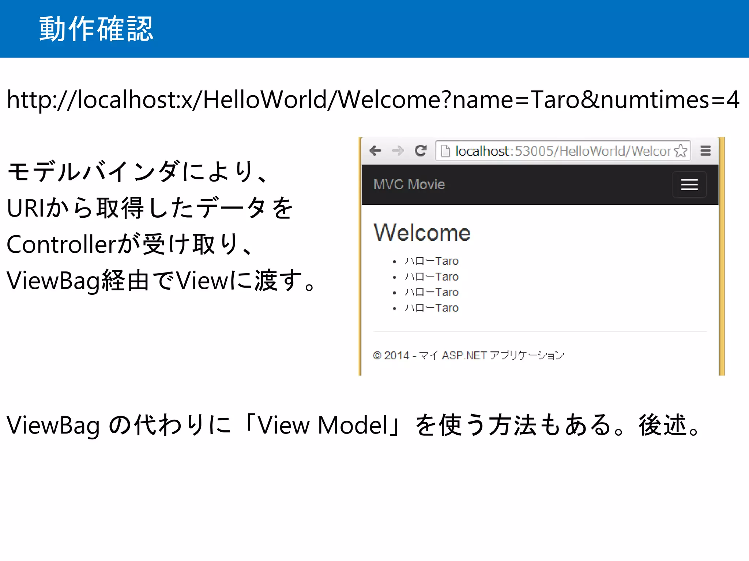Select the fourth ハローTaro list item

pos(432,308)
